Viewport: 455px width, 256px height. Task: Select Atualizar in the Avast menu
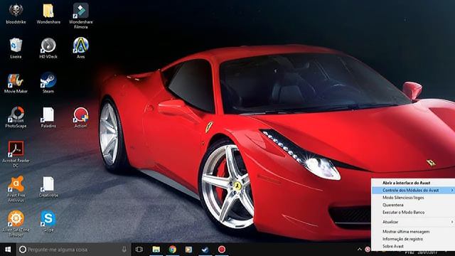pos(413,222)
